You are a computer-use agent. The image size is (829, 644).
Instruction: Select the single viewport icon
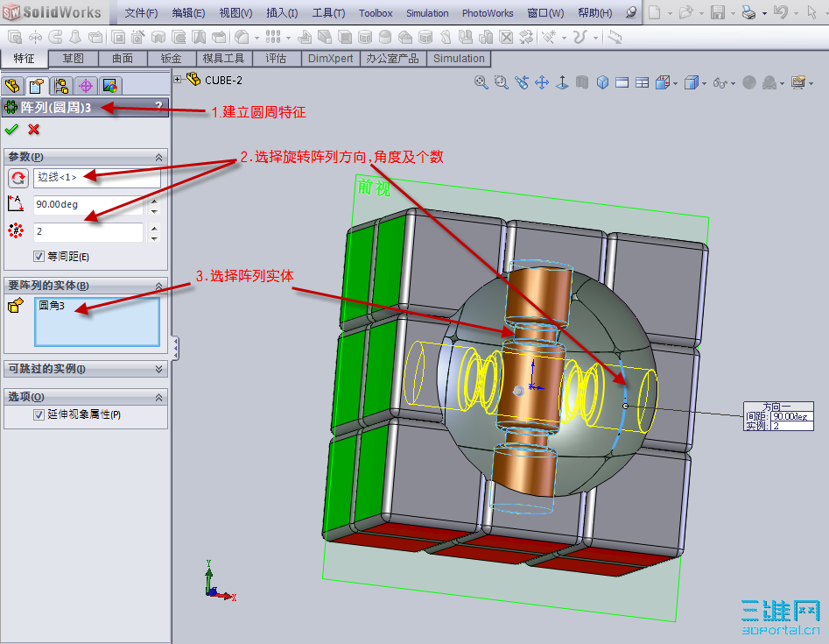pyautogui.click(x=622, y=82)
